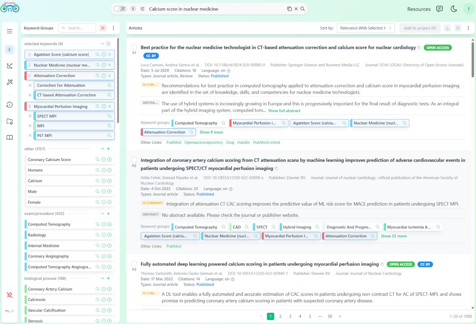Toggle dark mode moon icon
The width and height of the screenshot is (476, 324).
point(453,9)
